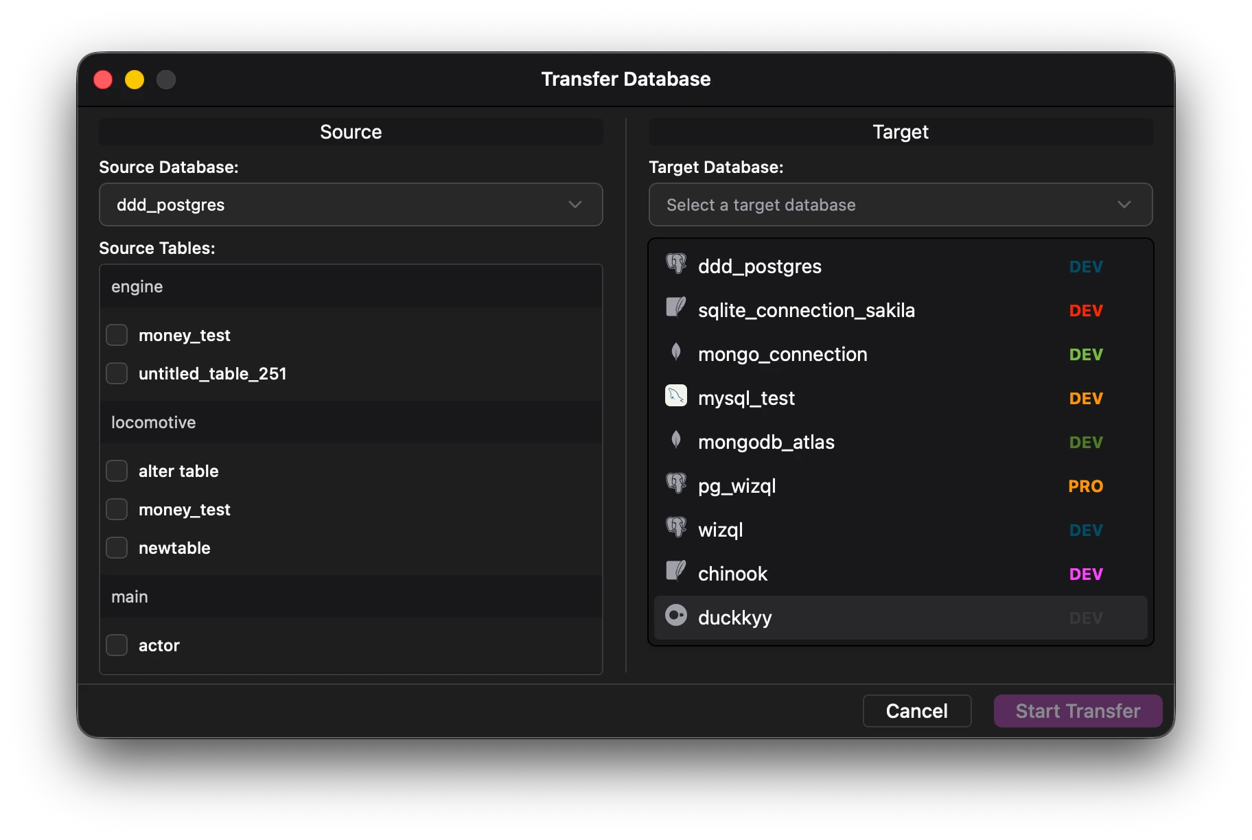Click the chevron on the target database selector
Screen dimensions: 1252x840
pos(1124,205)
